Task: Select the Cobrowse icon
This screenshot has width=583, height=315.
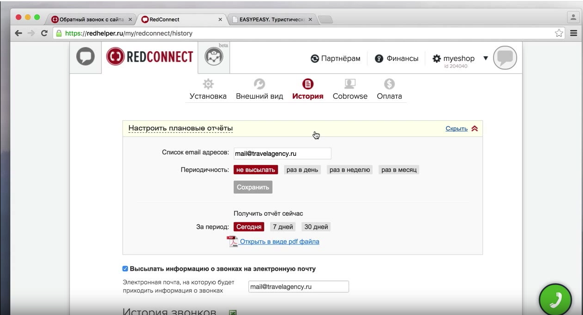Action: (350, 84)
